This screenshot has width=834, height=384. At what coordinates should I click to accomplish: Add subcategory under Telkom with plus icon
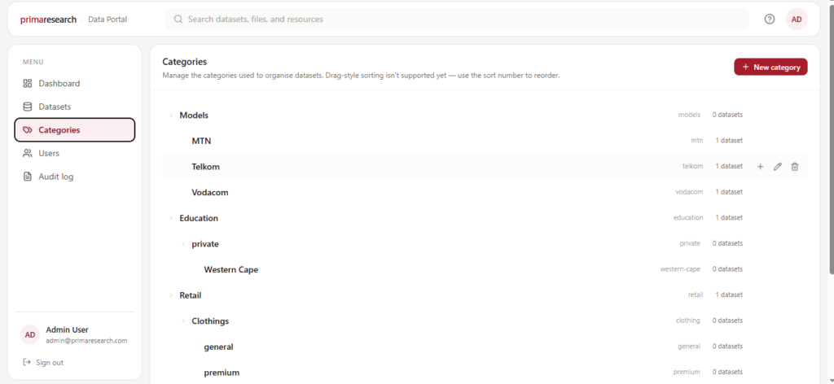(760, 167)
